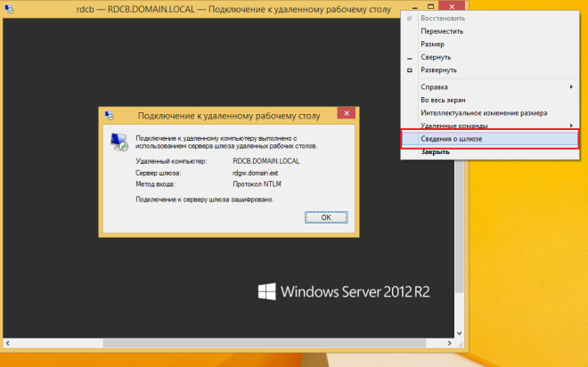The width and height of the screenshot is (588, 367).
Task: Toggle Интеллектуальное изменение размера option
Action: click(x=484, y=113)
